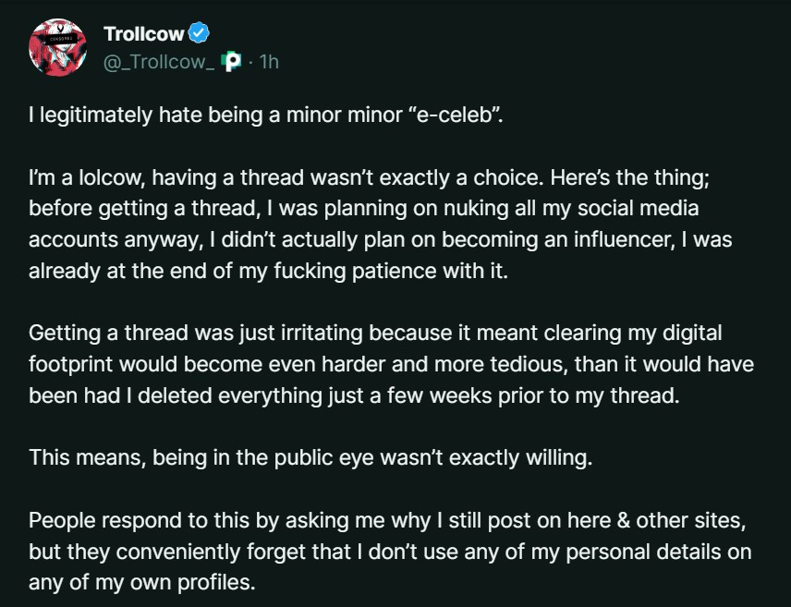791x607 pixels.
Task: Click the line starting I'm a lolcow
Action: 369,177
